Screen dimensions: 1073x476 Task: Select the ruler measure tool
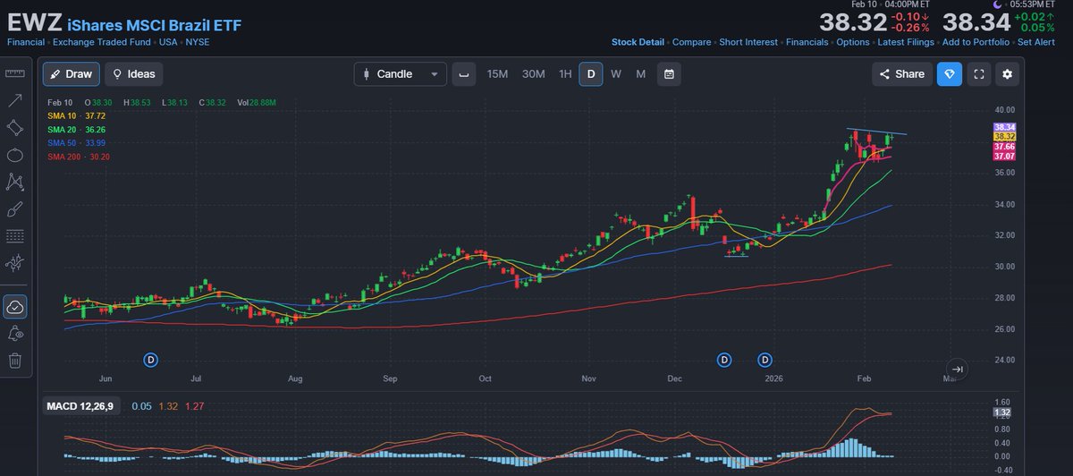(14, 74)
